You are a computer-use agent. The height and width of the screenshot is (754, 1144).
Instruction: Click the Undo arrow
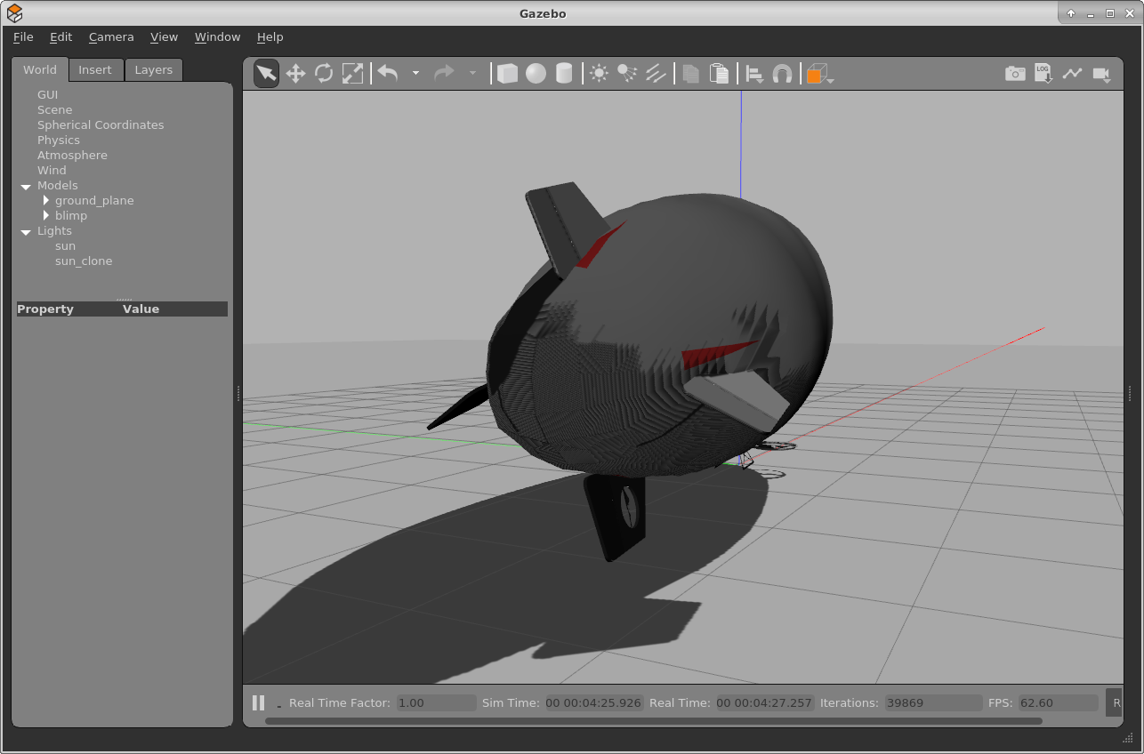[388, 74]
